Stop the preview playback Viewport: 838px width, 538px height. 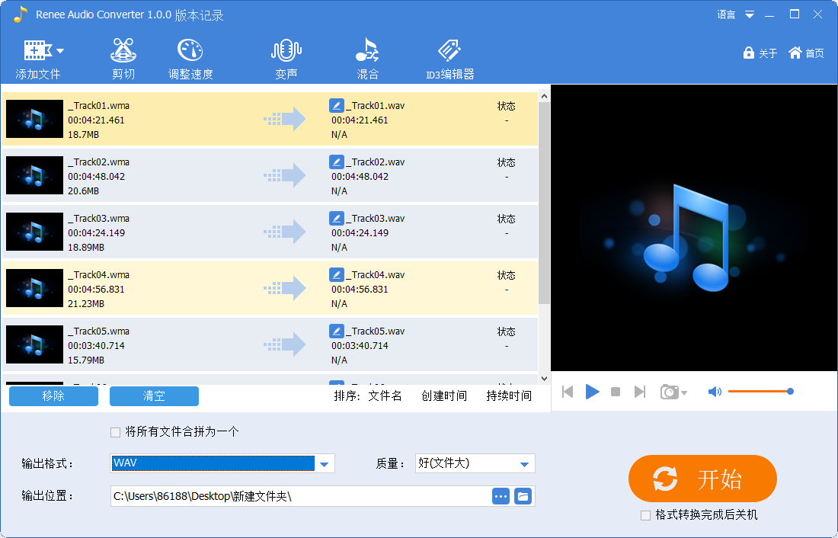point(616,392)
